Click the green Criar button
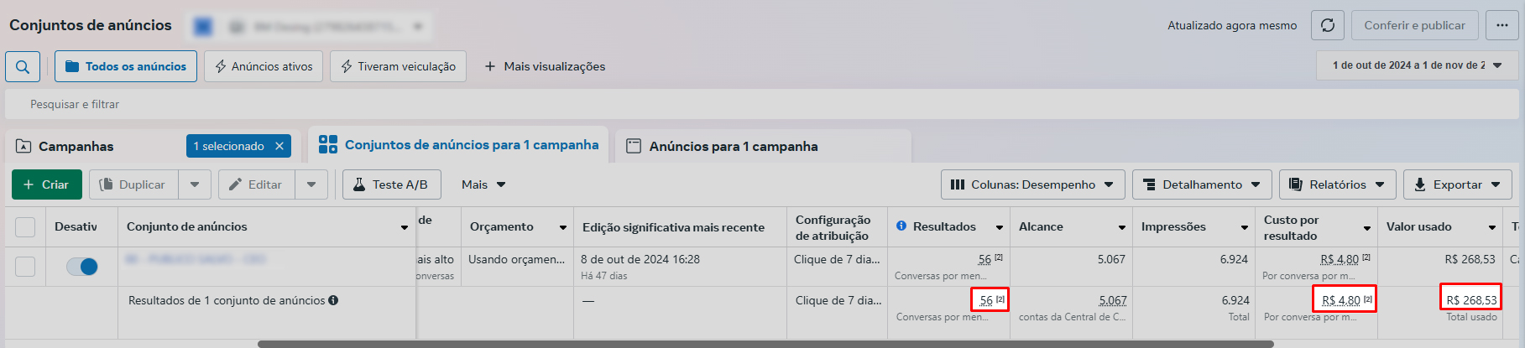 click(46, 184)
